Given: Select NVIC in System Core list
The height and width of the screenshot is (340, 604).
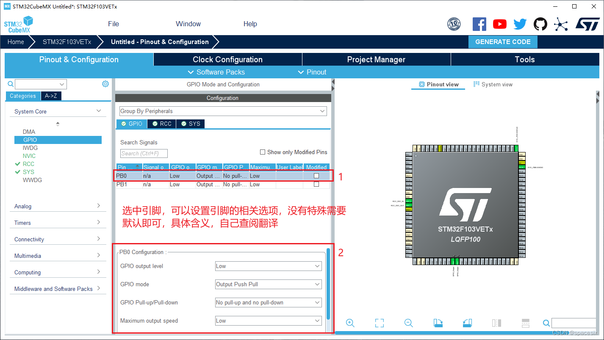Looking at the screenshot, I should point(29,156).
